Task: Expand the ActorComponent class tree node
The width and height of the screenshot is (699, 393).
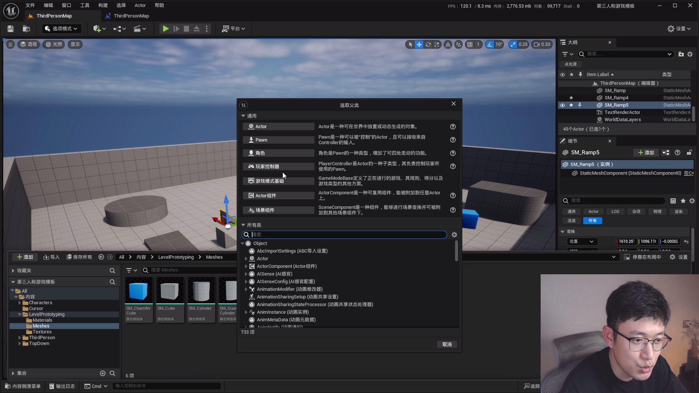Action: coord(246,267)
